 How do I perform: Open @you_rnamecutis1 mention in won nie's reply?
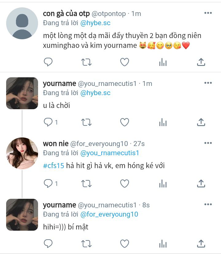pyautogui.click(x=110, y=153)
